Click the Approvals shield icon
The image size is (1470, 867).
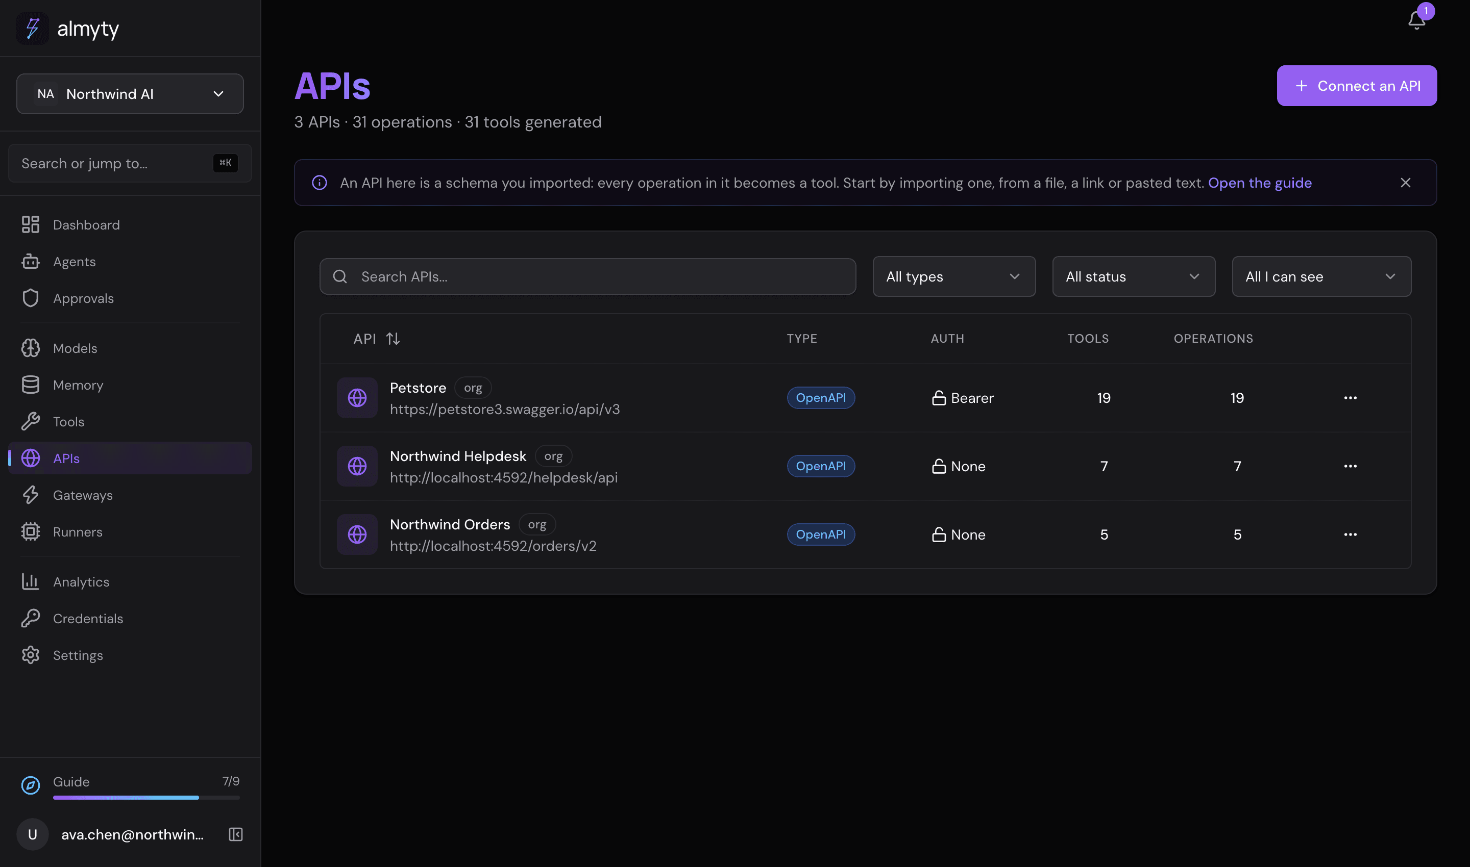[x=31, y=298]
